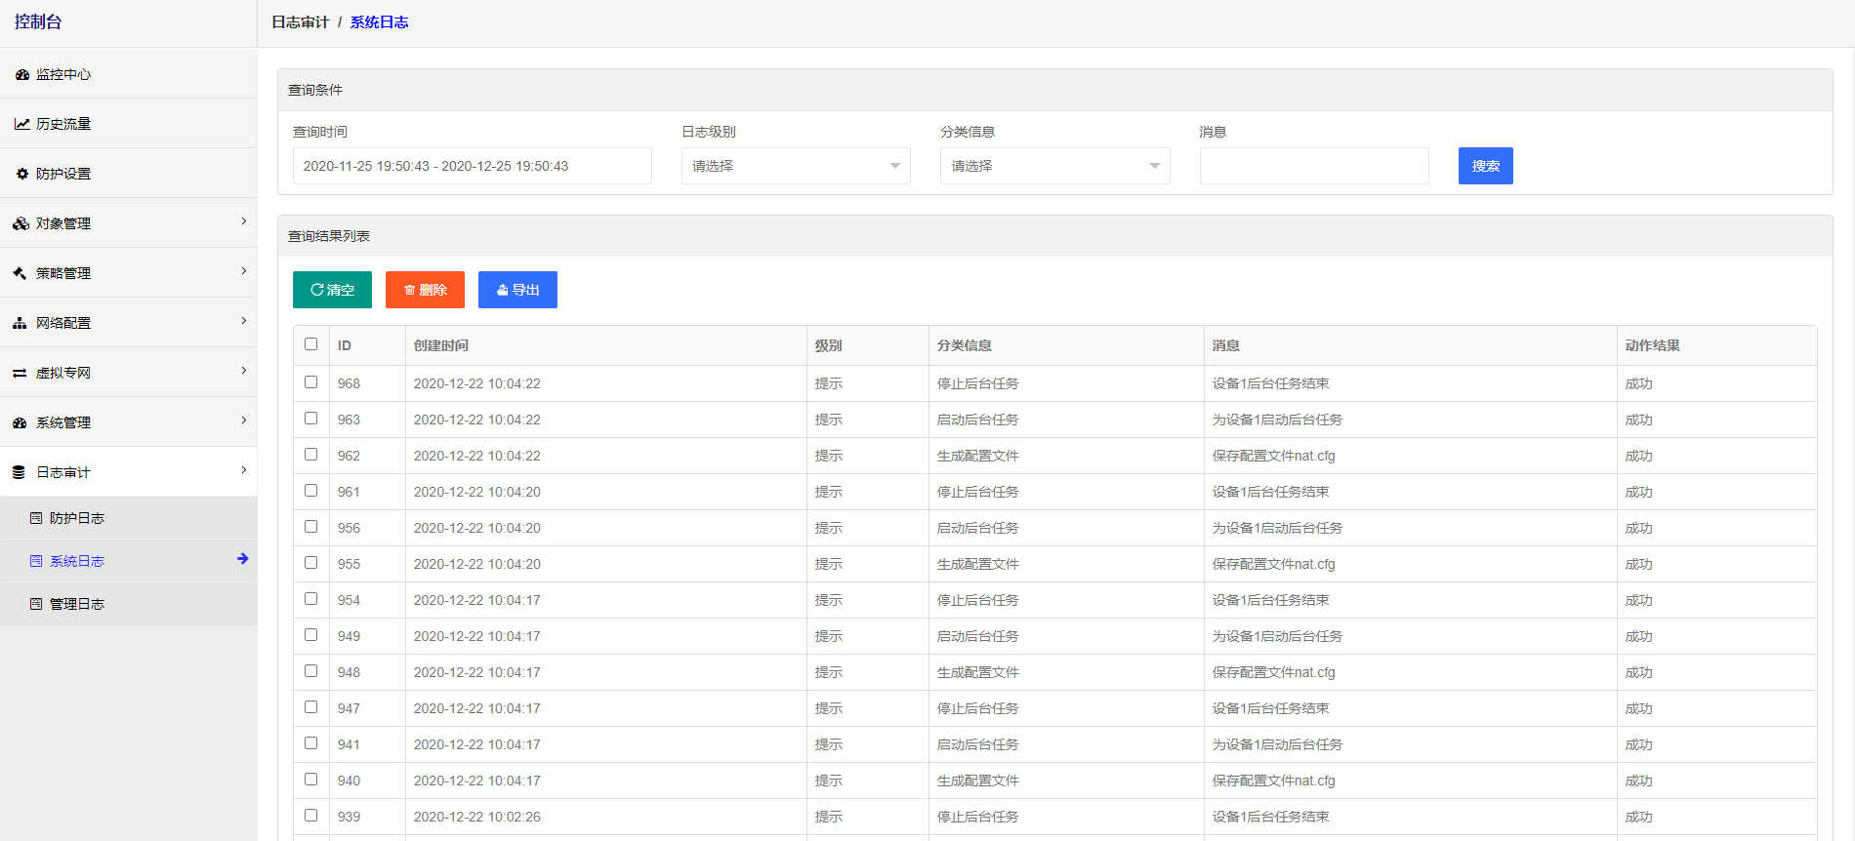Check the box for log ID 954
This screenshot has width=1855, height=841.
tap(311, 599)
